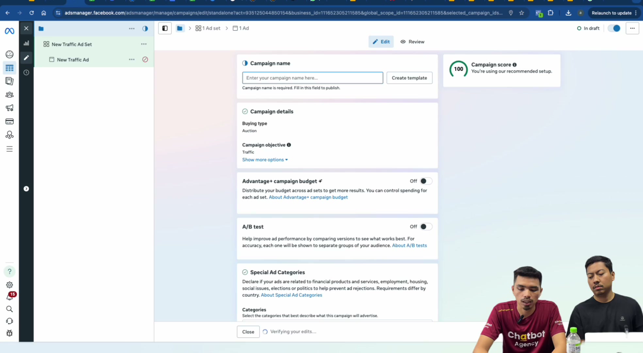The image size is (643, 353).
Task: Open Billing credit card icon
Action: 9,122
